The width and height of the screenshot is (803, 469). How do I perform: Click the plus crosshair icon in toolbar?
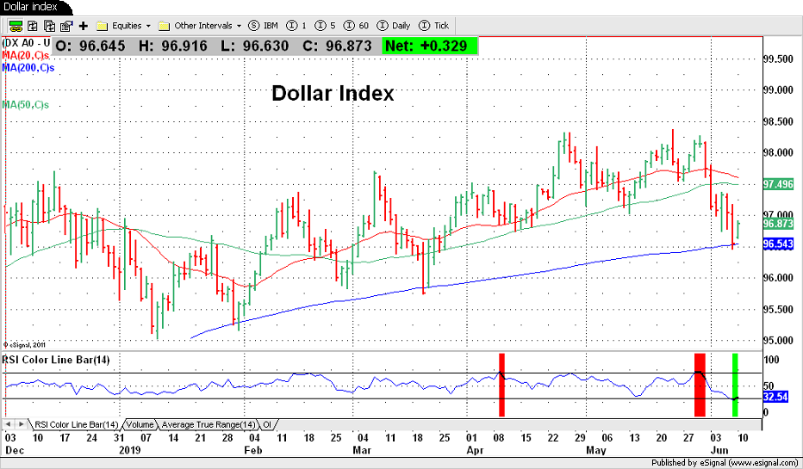84,26
